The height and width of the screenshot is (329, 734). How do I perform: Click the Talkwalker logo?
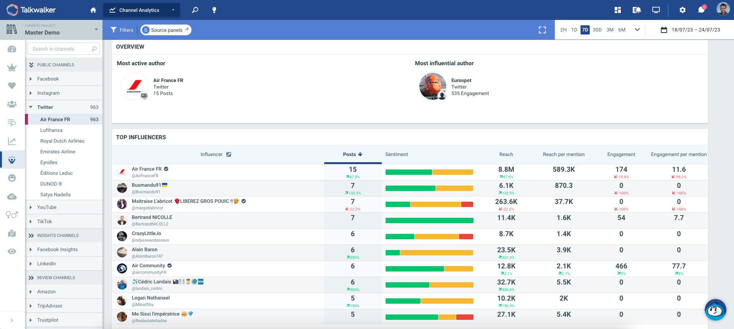31,10
